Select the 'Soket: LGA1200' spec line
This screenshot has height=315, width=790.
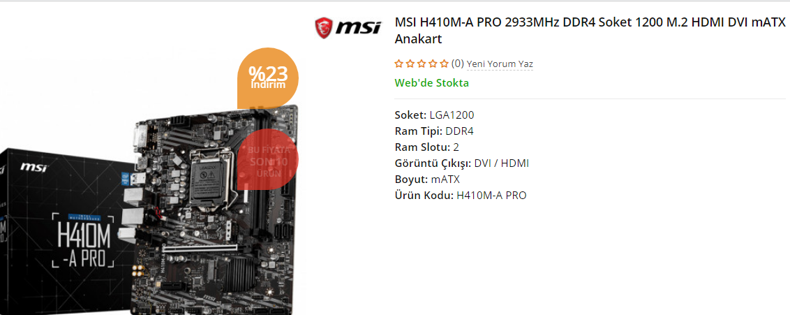click(434, 115)
